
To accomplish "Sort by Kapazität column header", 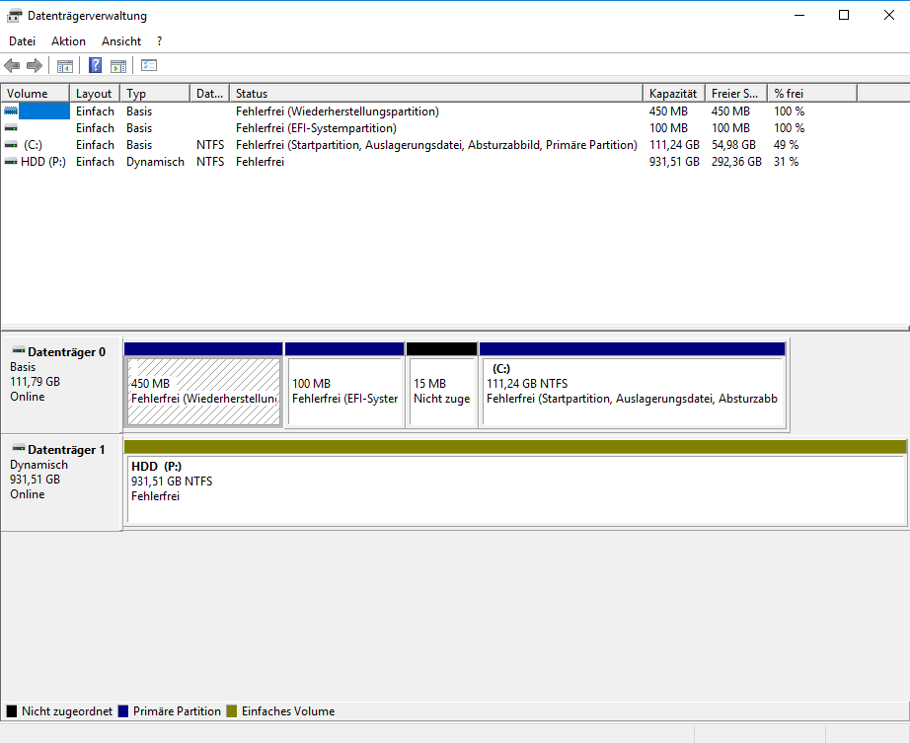I will pos(674,94).
